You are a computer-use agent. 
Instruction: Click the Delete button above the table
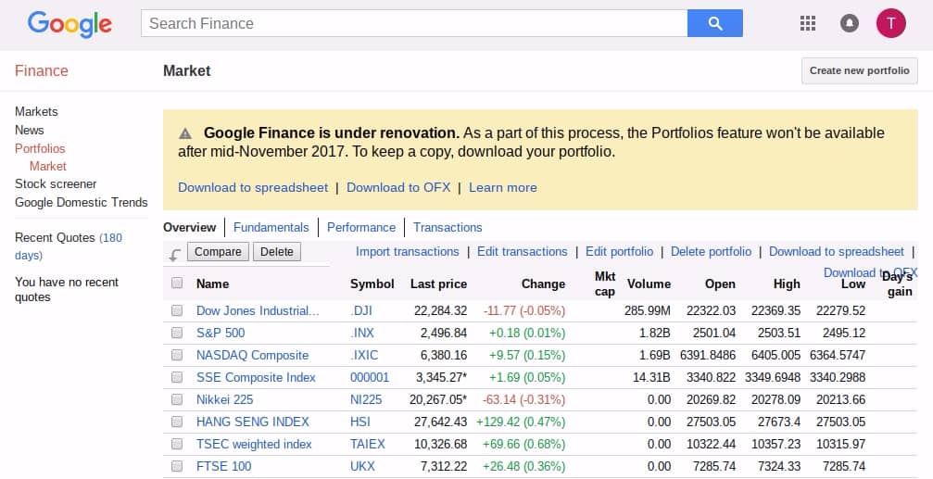276,251
